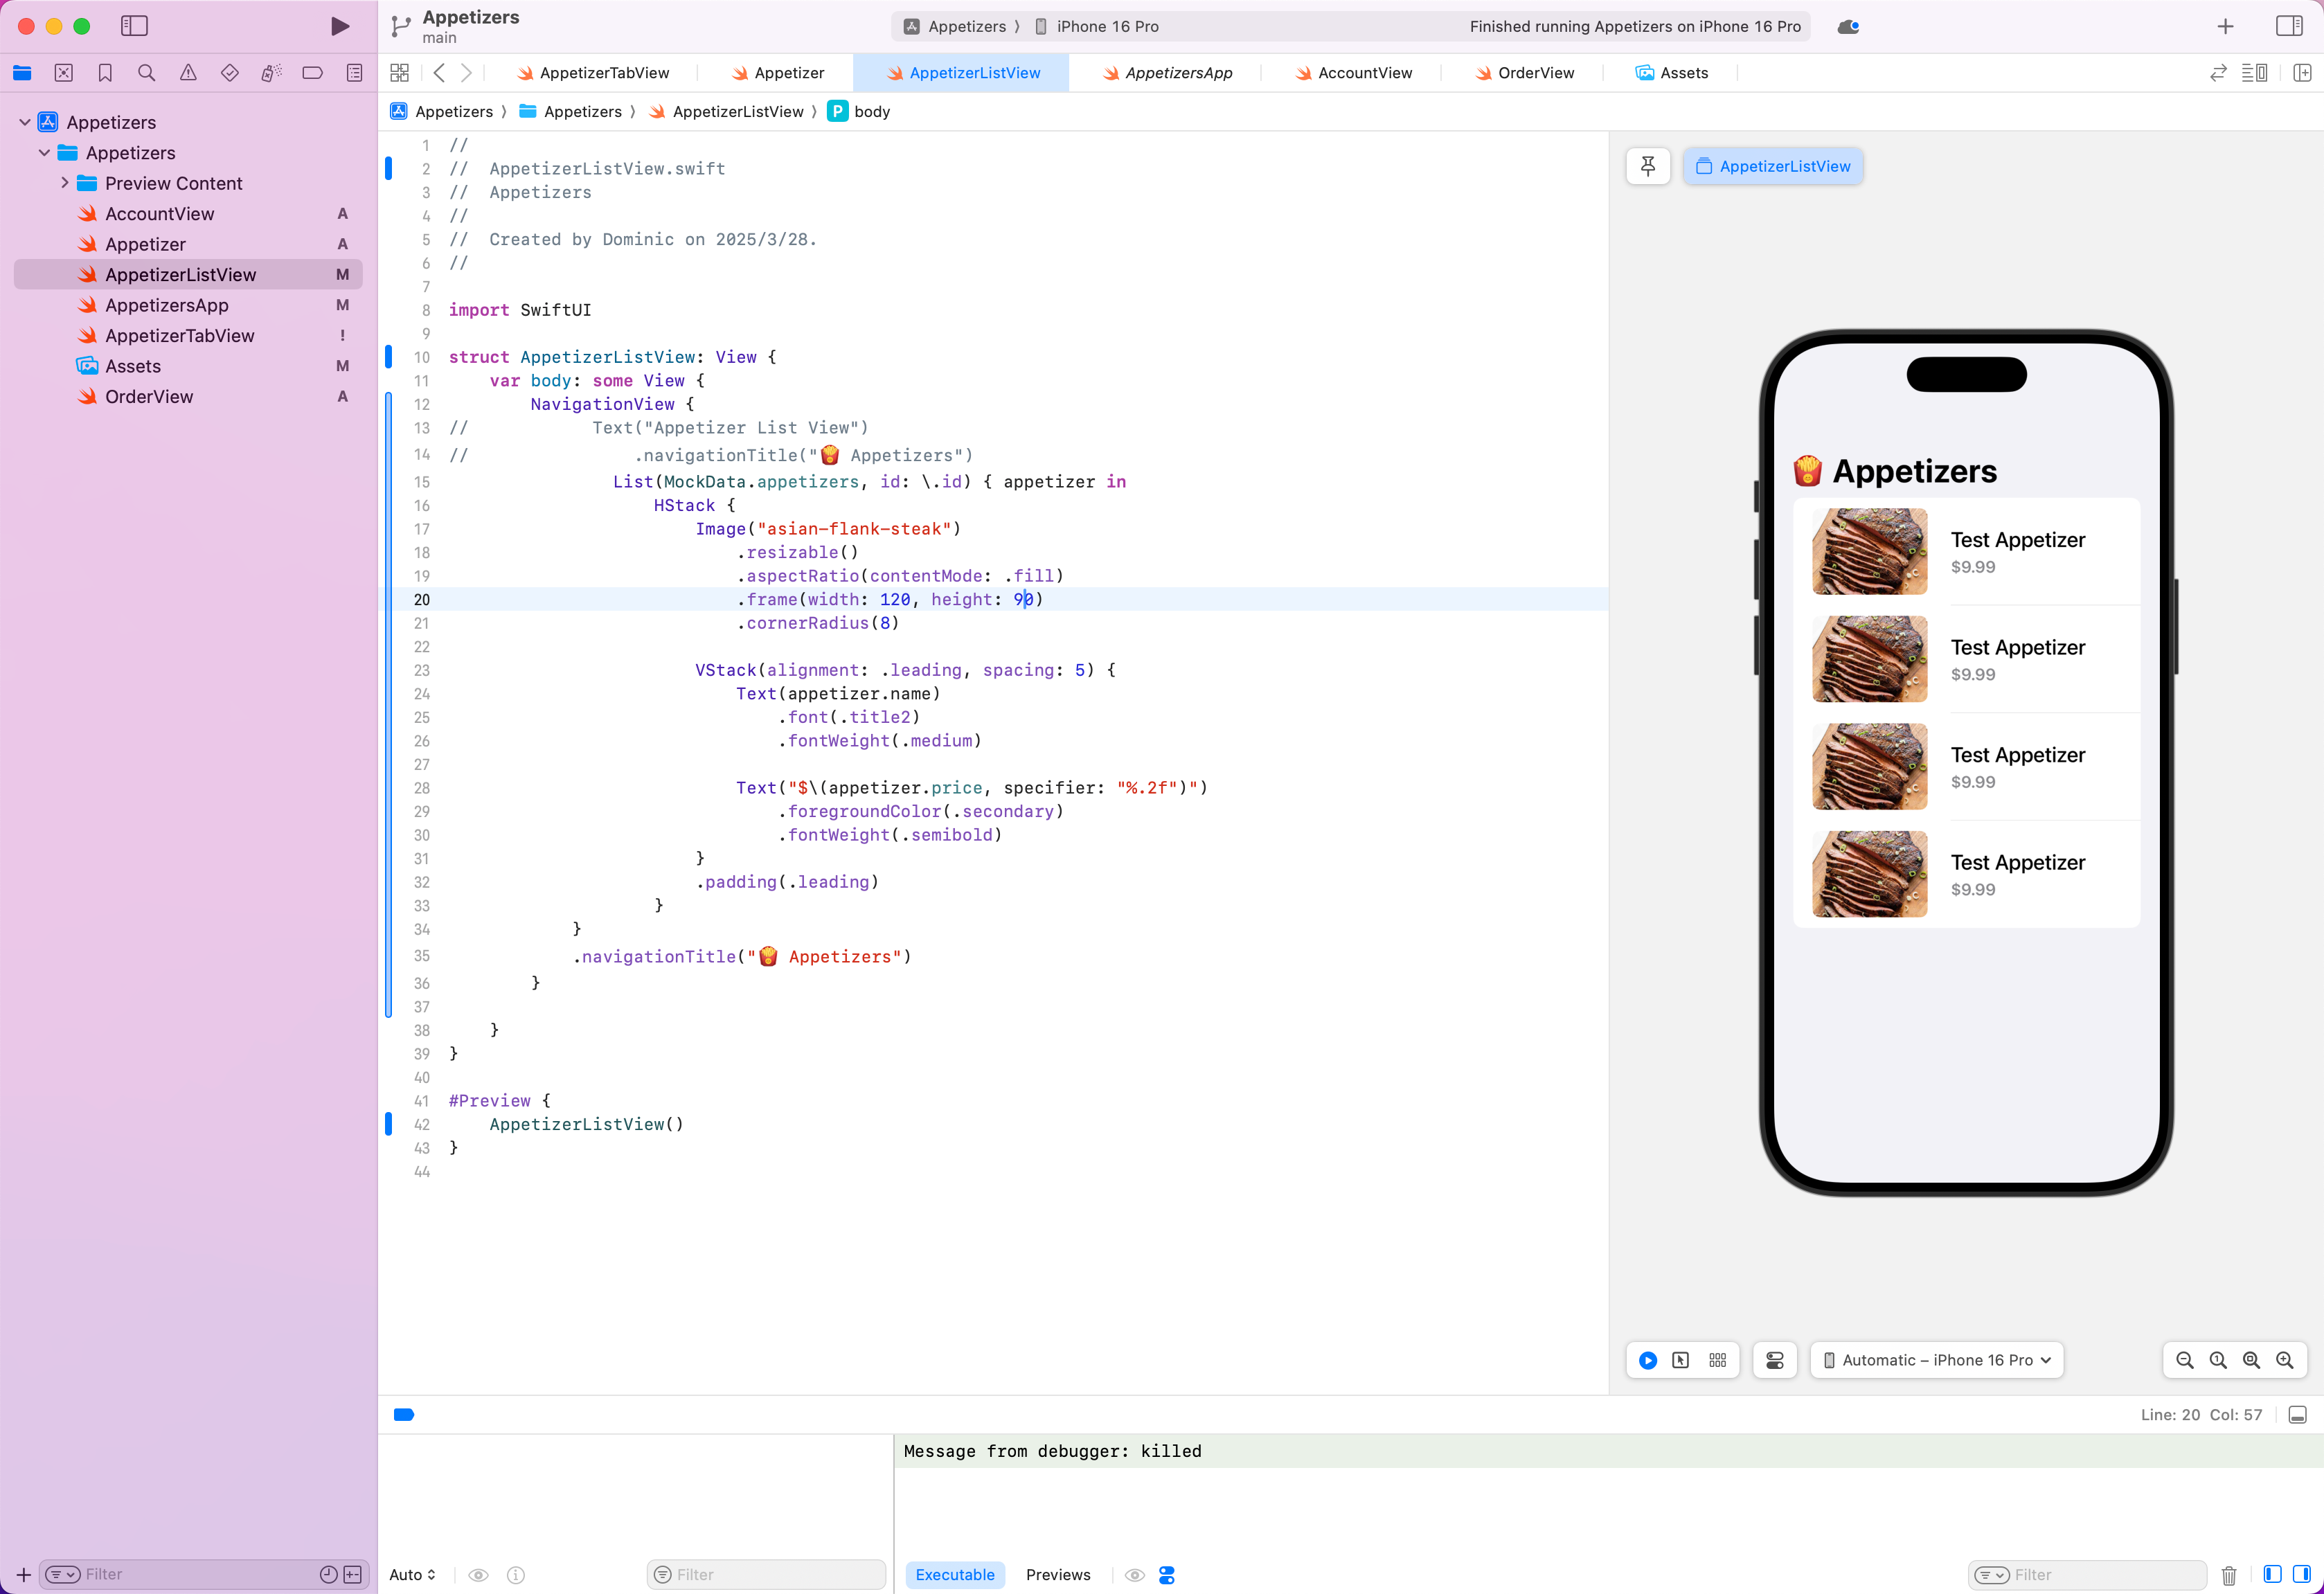This screenshot has height=1594, width=2324.
Task: Select the Variants grid mode in preview
Action: coord(1718,1360)
